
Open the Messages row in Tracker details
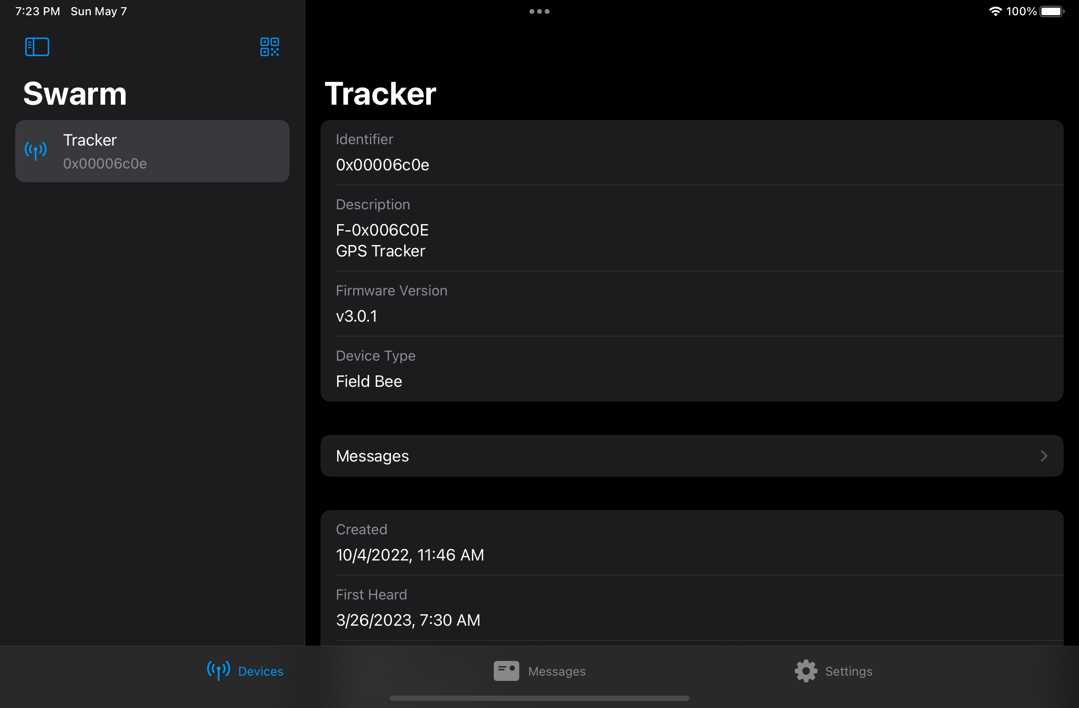point(691,456)
